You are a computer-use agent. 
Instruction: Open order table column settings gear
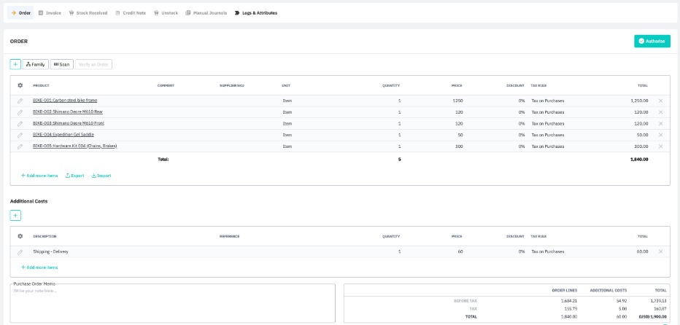20,85
